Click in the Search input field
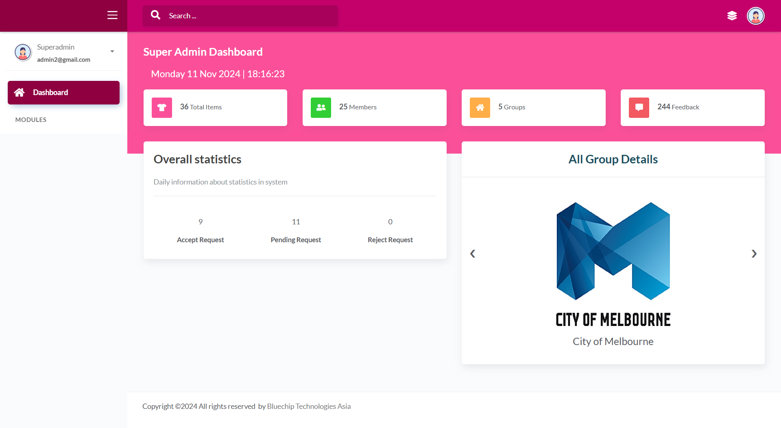Viewport: 781px width, 428px height. (240, 16)
